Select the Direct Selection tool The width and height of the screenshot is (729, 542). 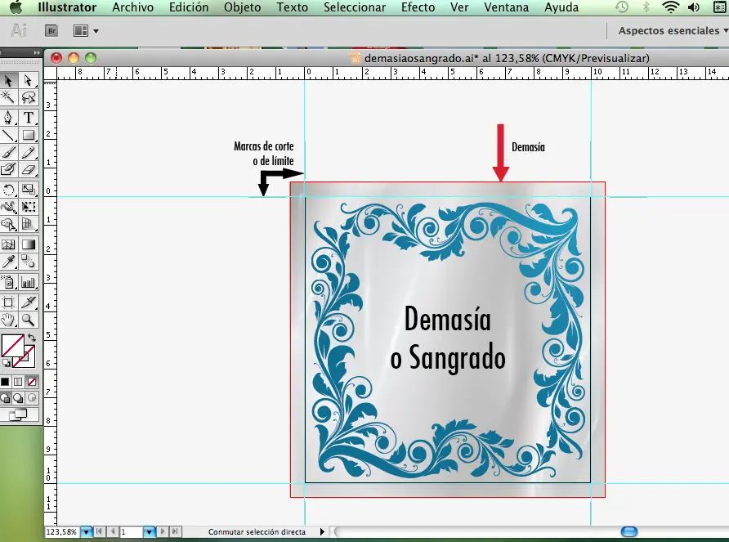pyautogui.click(x=28, y=81)
